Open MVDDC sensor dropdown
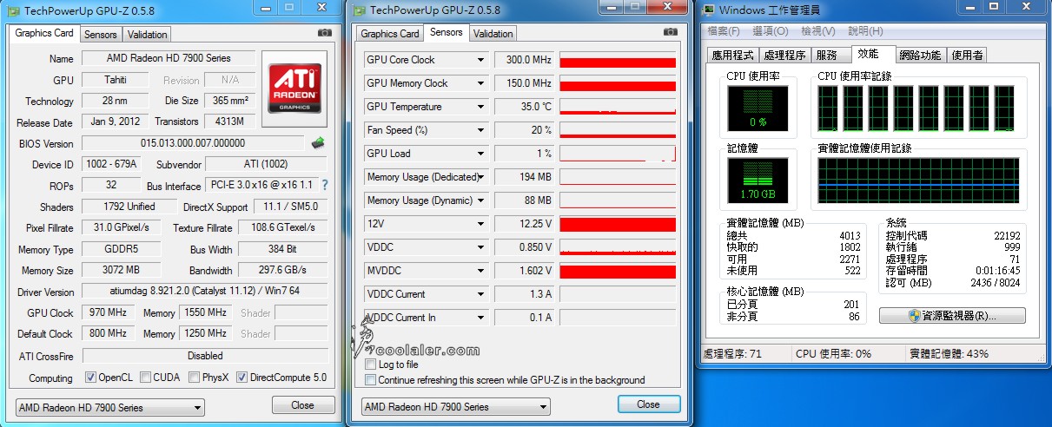 click(x=480, y=271)
